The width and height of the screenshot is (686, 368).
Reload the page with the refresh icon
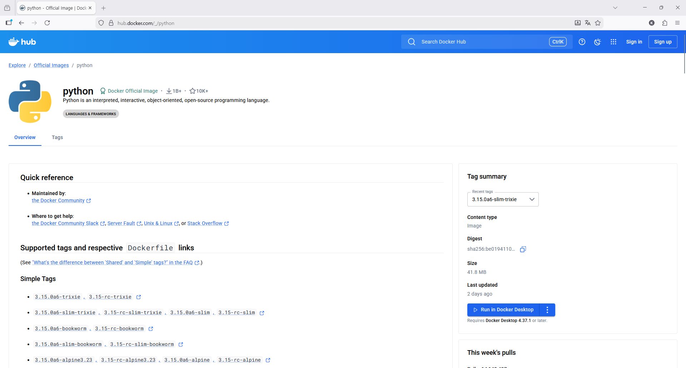(x=47, y=23)
